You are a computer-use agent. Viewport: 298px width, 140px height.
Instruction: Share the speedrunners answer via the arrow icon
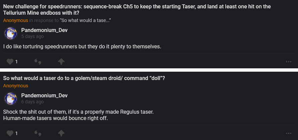click(x=61, y=62)
